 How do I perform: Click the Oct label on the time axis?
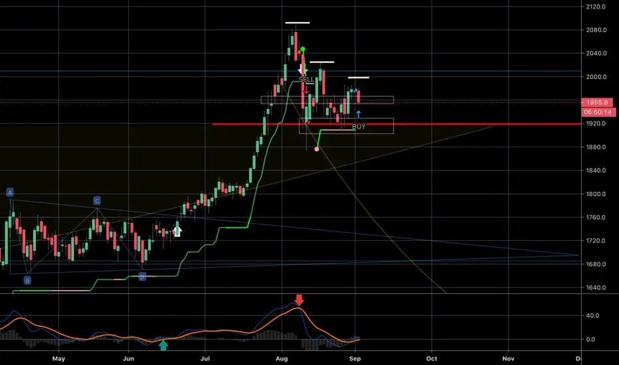(x=432, y=358)
